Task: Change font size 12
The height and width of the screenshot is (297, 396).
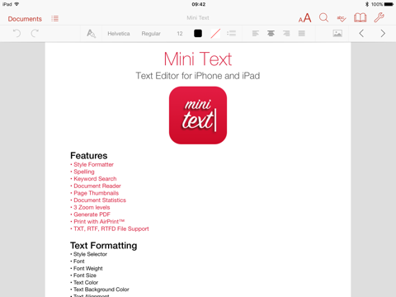Action: click(180, 34)
